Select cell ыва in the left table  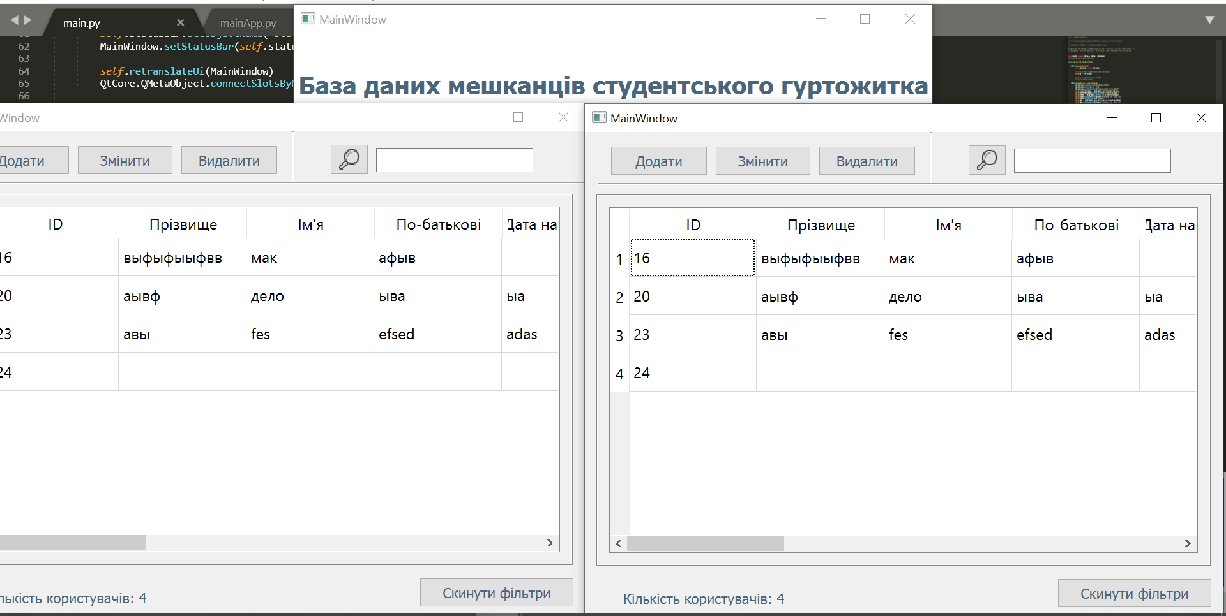click(438, 296)
